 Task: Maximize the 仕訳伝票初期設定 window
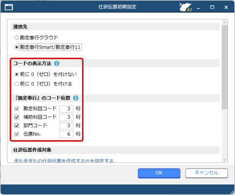pos(212,7)
